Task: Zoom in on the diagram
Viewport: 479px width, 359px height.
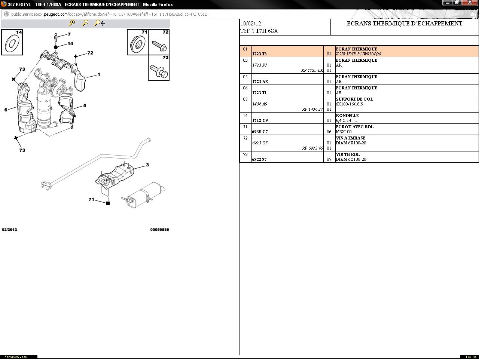Action: coord(72,23)
